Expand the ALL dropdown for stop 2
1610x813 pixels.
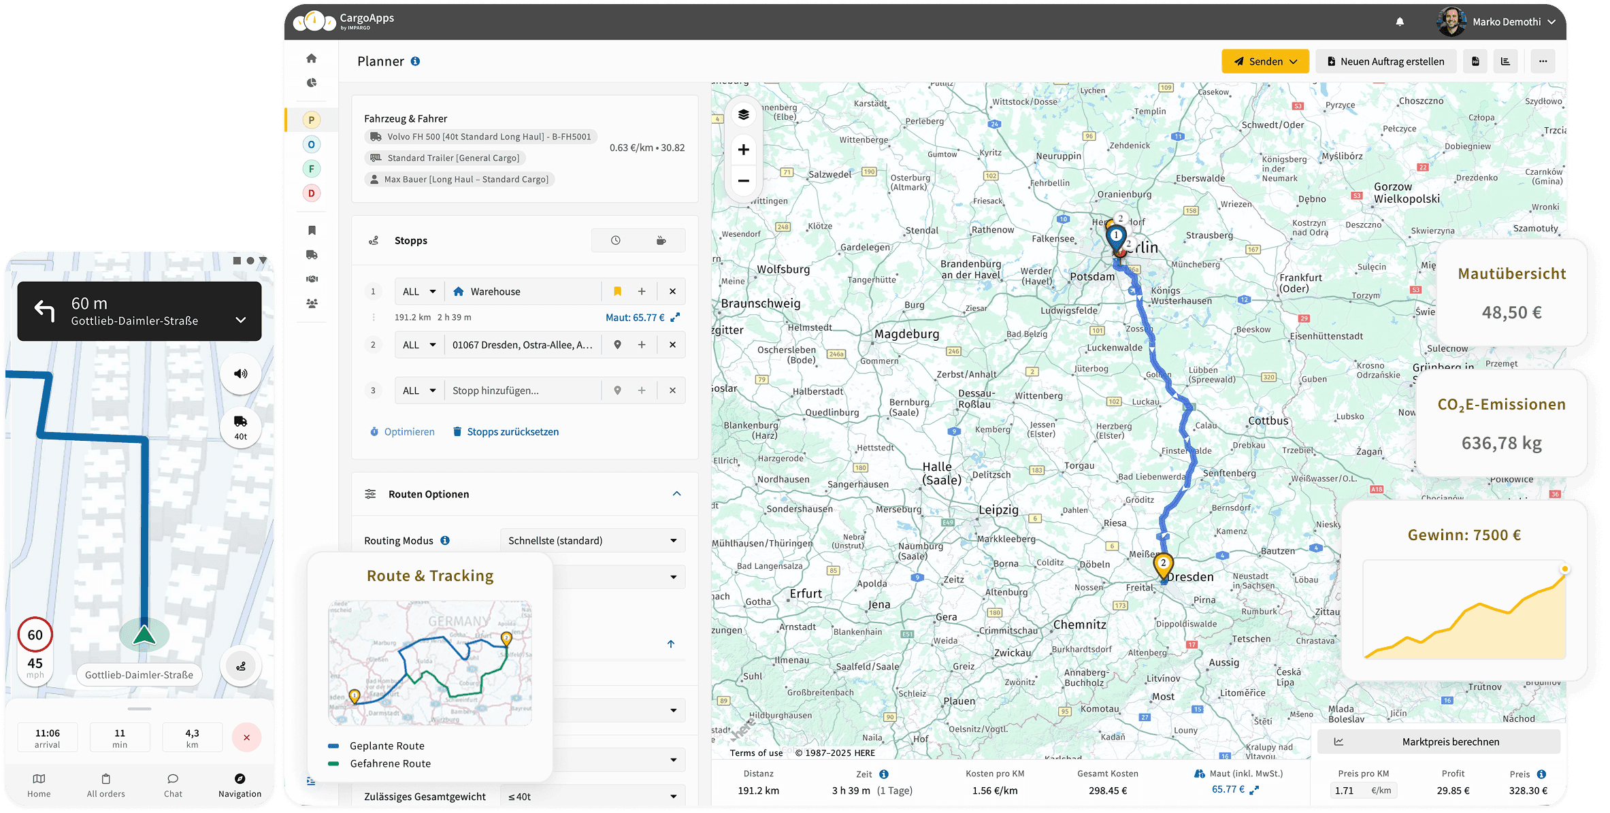pos(418,344)
